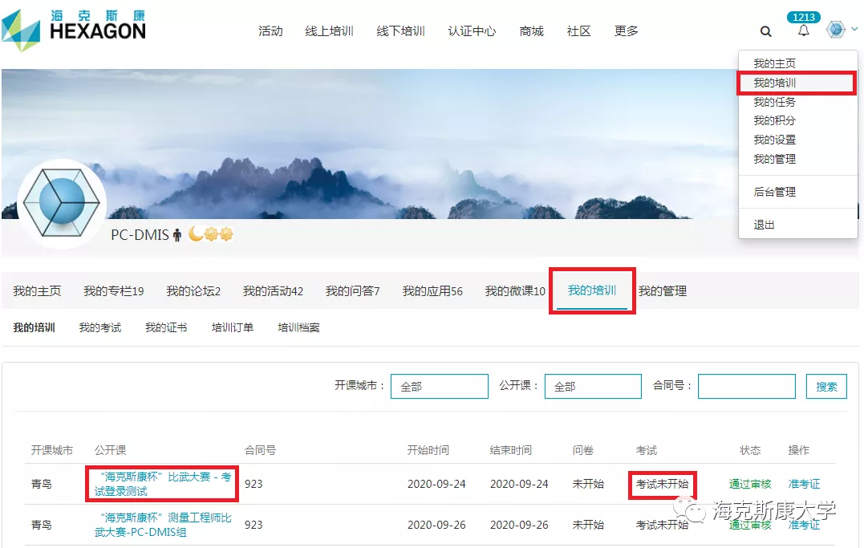Open the 我的证书 sub-tab
Screen dimensions: 864x548
pos(166,327)
